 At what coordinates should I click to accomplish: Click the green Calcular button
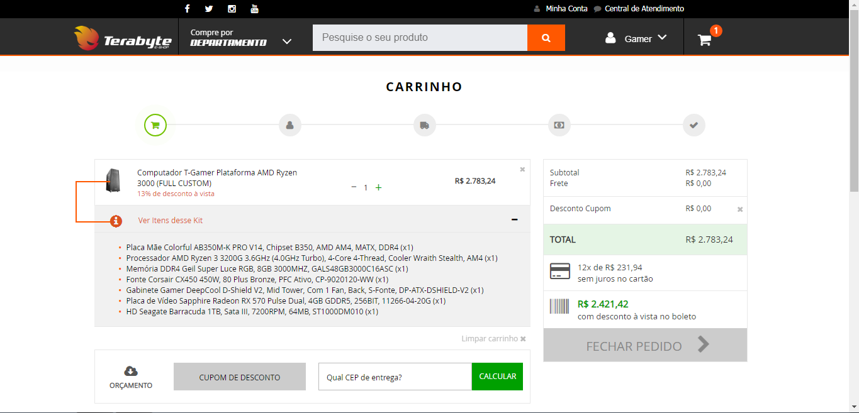[x=497, y=377]
